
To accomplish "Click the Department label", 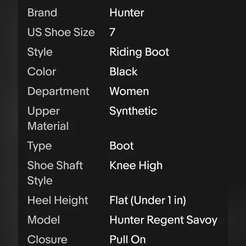I will 59,92.
